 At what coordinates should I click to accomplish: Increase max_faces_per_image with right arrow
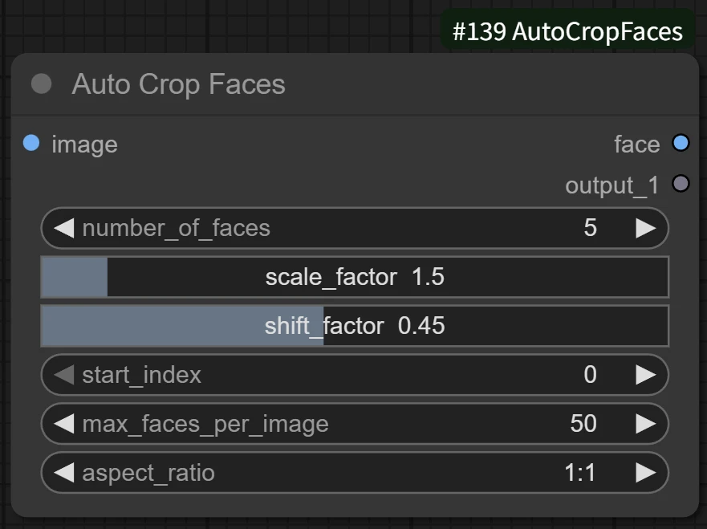click(x=645, y=423)
